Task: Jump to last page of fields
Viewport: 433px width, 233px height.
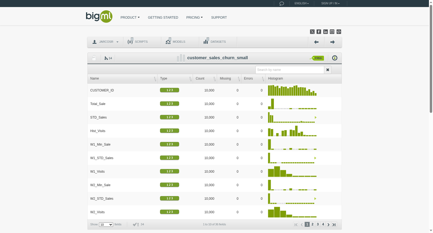Action: 334,224
